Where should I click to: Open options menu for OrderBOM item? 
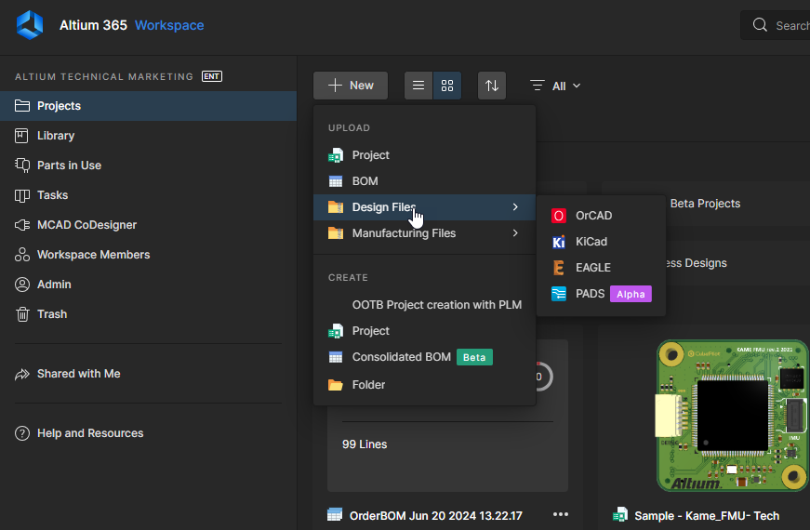pos(560,514)
